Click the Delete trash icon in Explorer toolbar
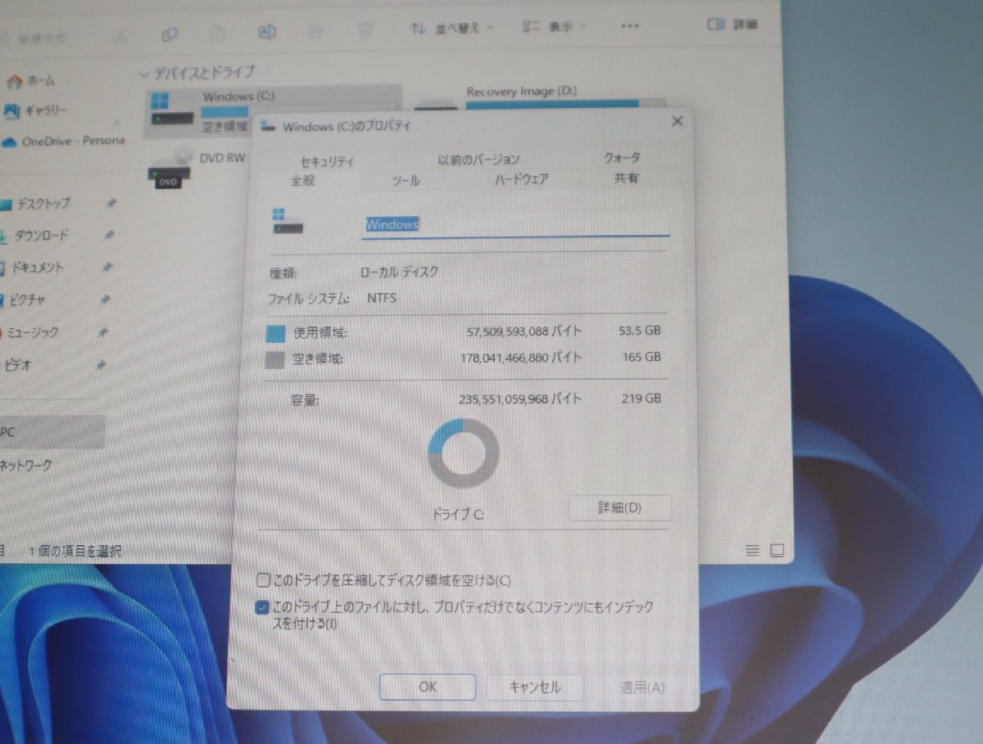The image size is (983, 744). (365, 30)
